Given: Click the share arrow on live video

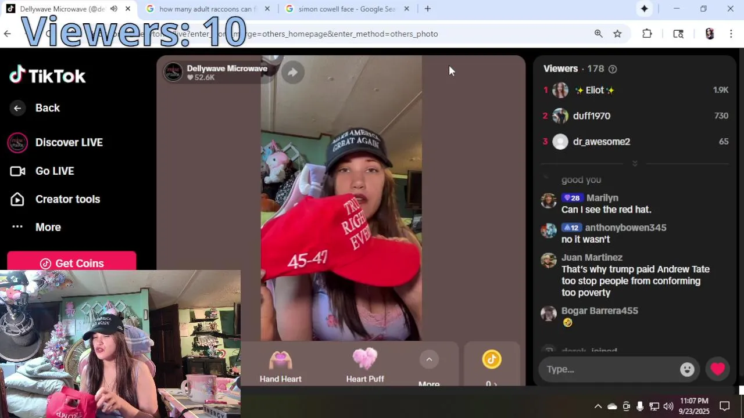Looking at the screenshot, I should click(x=293, y=72).
